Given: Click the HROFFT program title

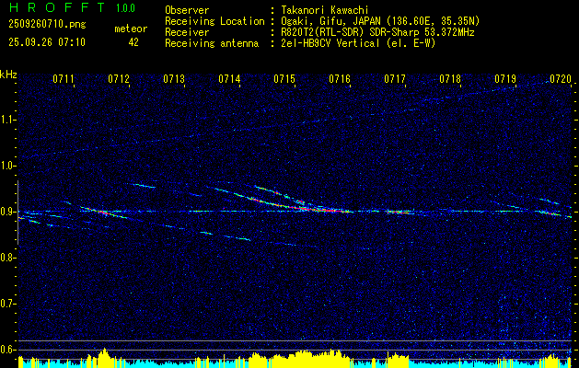Looking at the screenshot, I should coord(57,7).
